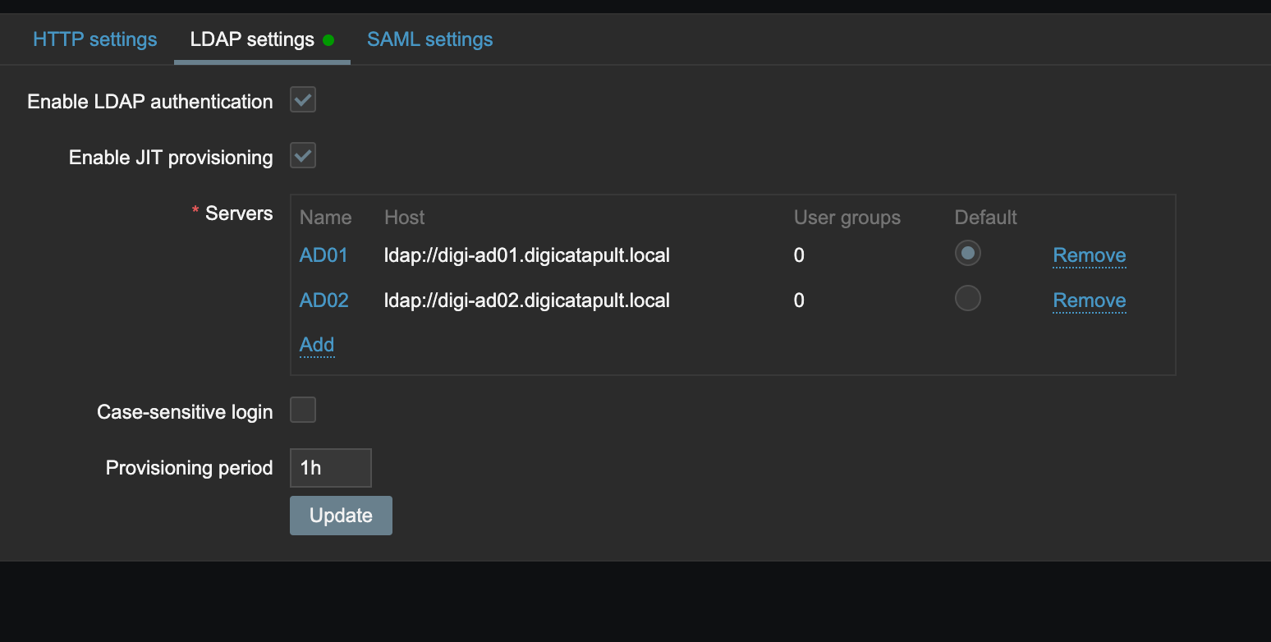Click the green status dot on LDAP tab
Screen dimensions: 1271x642
point(328,40)
